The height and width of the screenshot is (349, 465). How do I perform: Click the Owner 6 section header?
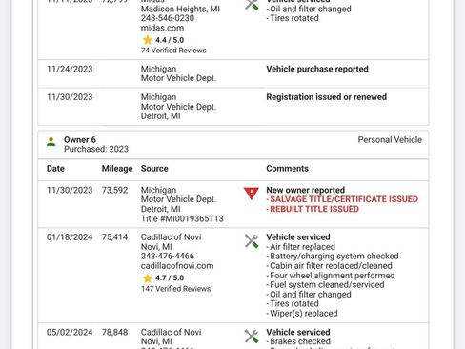click(233, 145)
